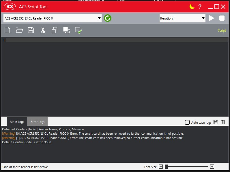Decrease font size with minus button
This screenshot has height=172, width=230.
161,167
